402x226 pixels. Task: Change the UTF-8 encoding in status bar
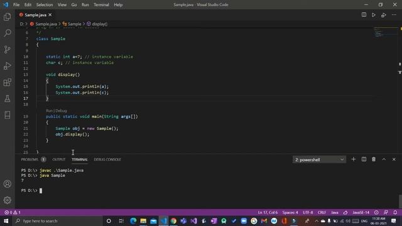point(308,212)
